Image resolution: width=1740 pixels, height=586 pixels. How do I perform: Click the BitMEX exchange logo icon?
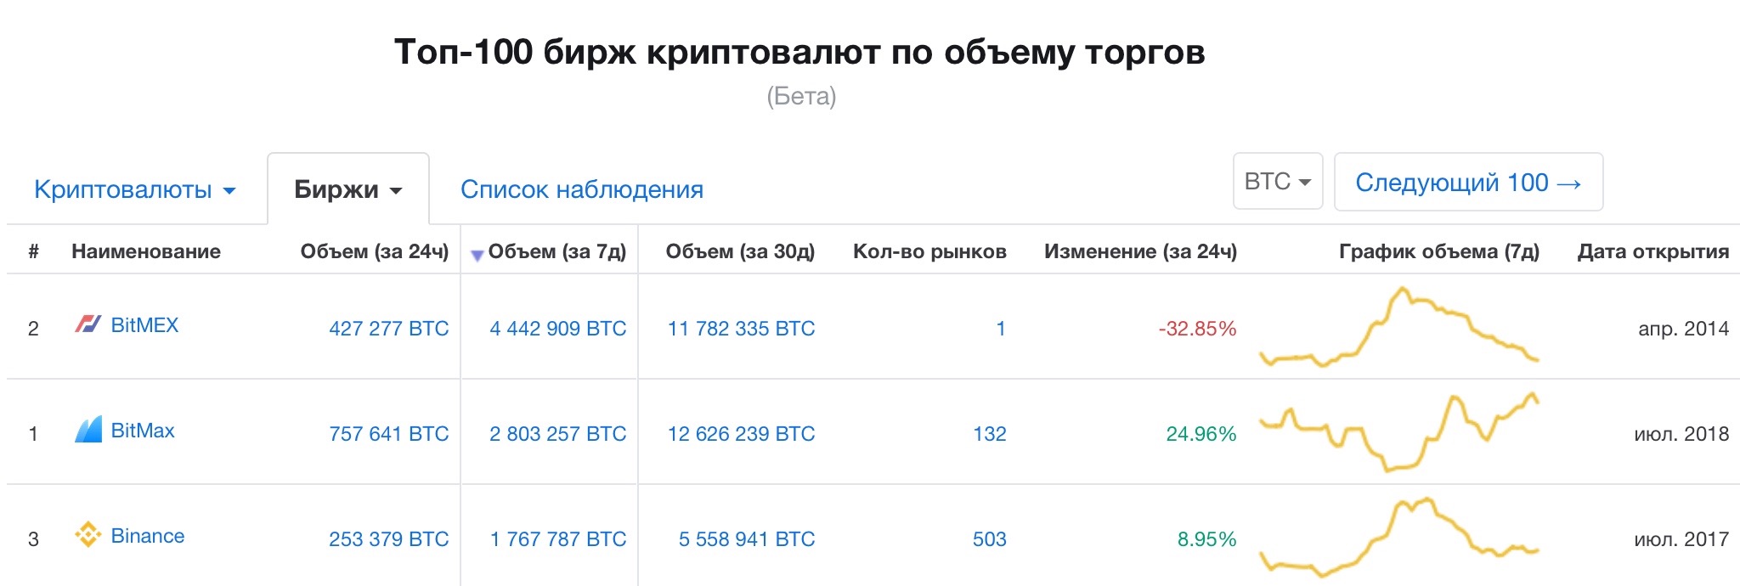point(88,324)
